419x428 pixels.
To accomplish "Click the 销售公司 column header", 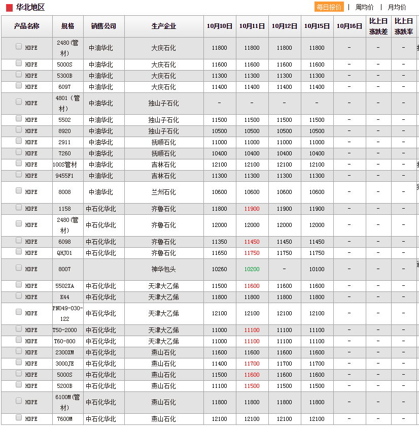I will point(103,26).
